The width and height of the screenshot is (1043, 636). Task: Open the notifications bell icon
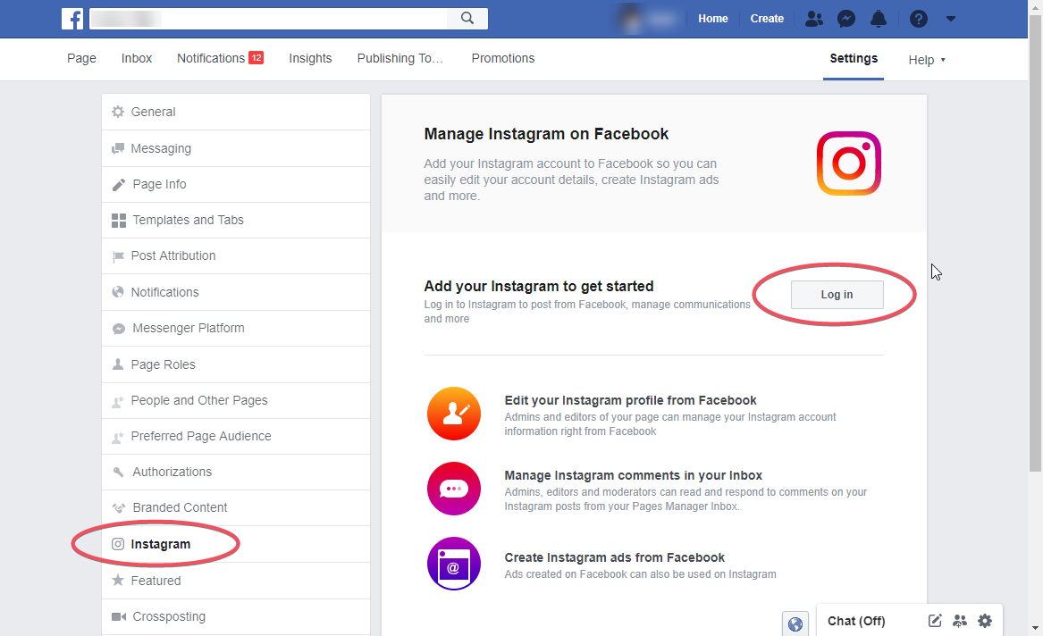(x=879, y=19)
